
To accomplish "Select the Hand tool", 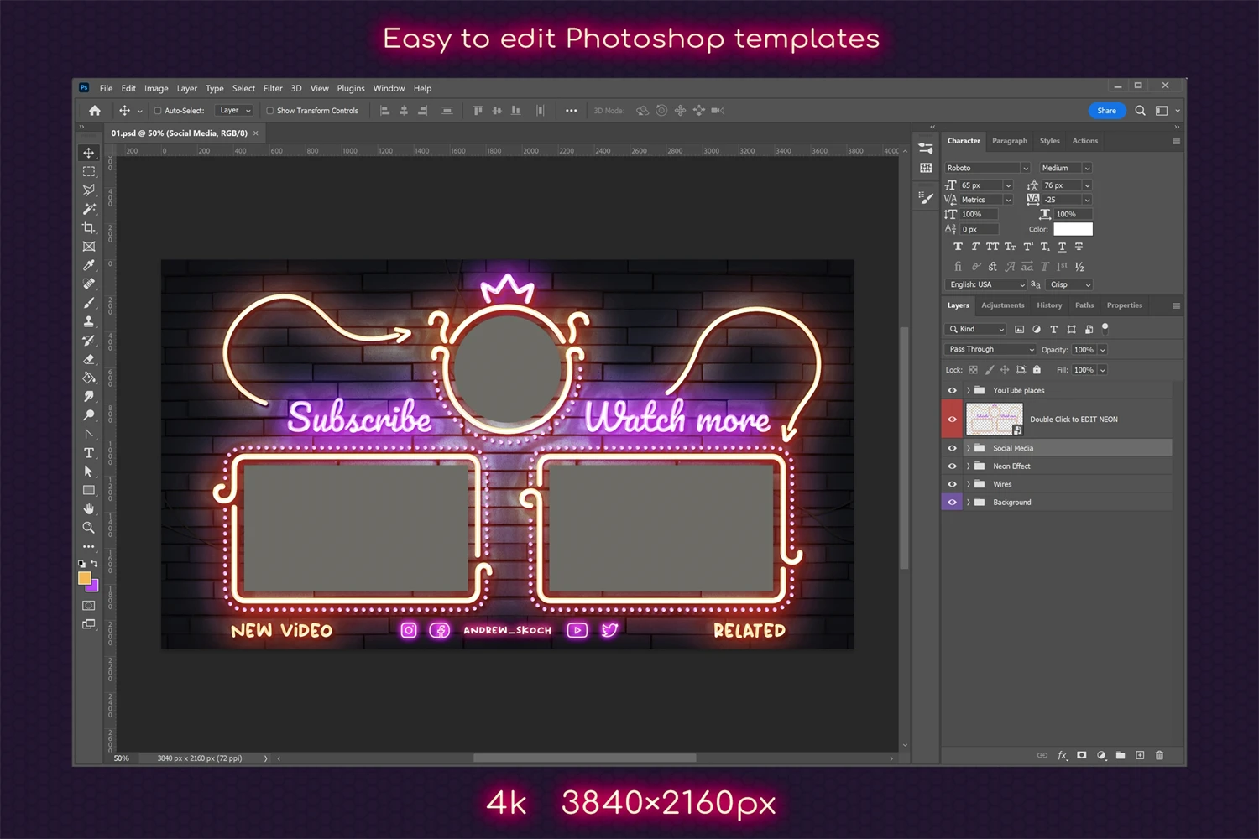I will [x=89, y=509].
